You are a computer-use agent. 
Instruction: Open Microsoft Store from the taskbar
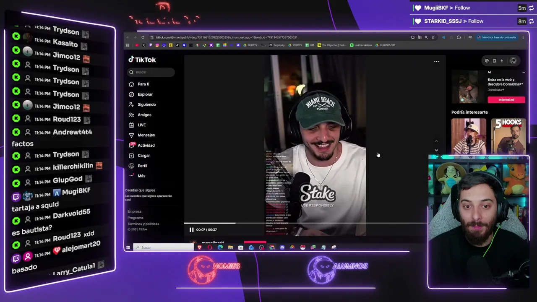(x=241, y=247)
